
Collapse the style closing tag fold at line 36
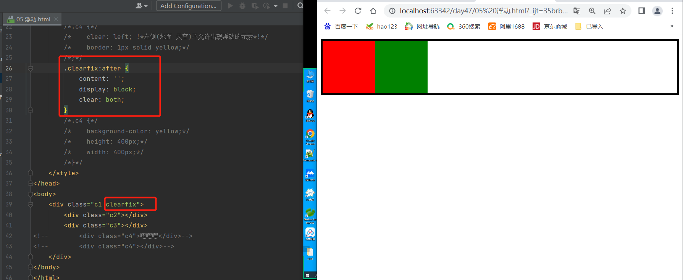pos(31,173)
